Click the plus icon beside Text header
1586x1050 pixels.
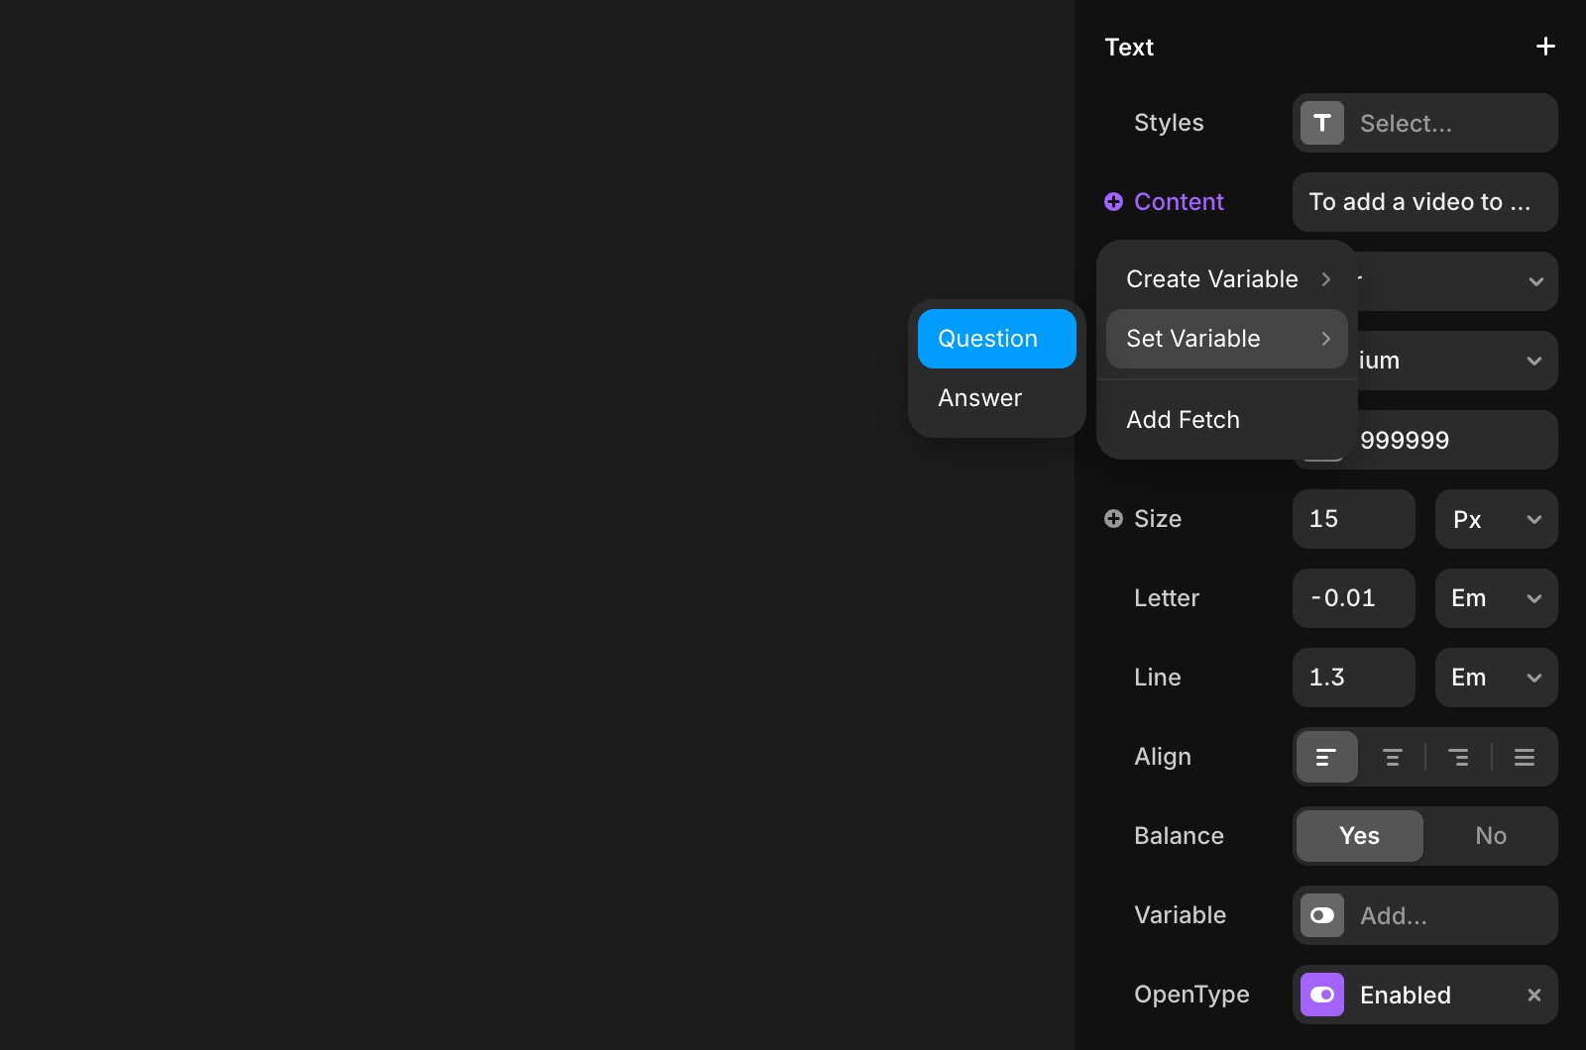click(1545, 47)
